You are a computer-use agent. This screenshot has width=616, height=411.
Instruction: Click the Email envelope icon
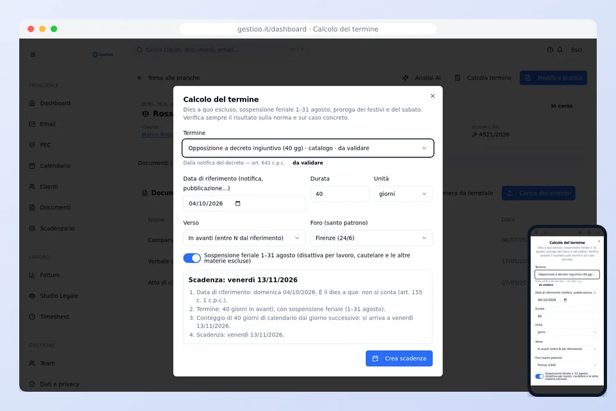[32, 124]
